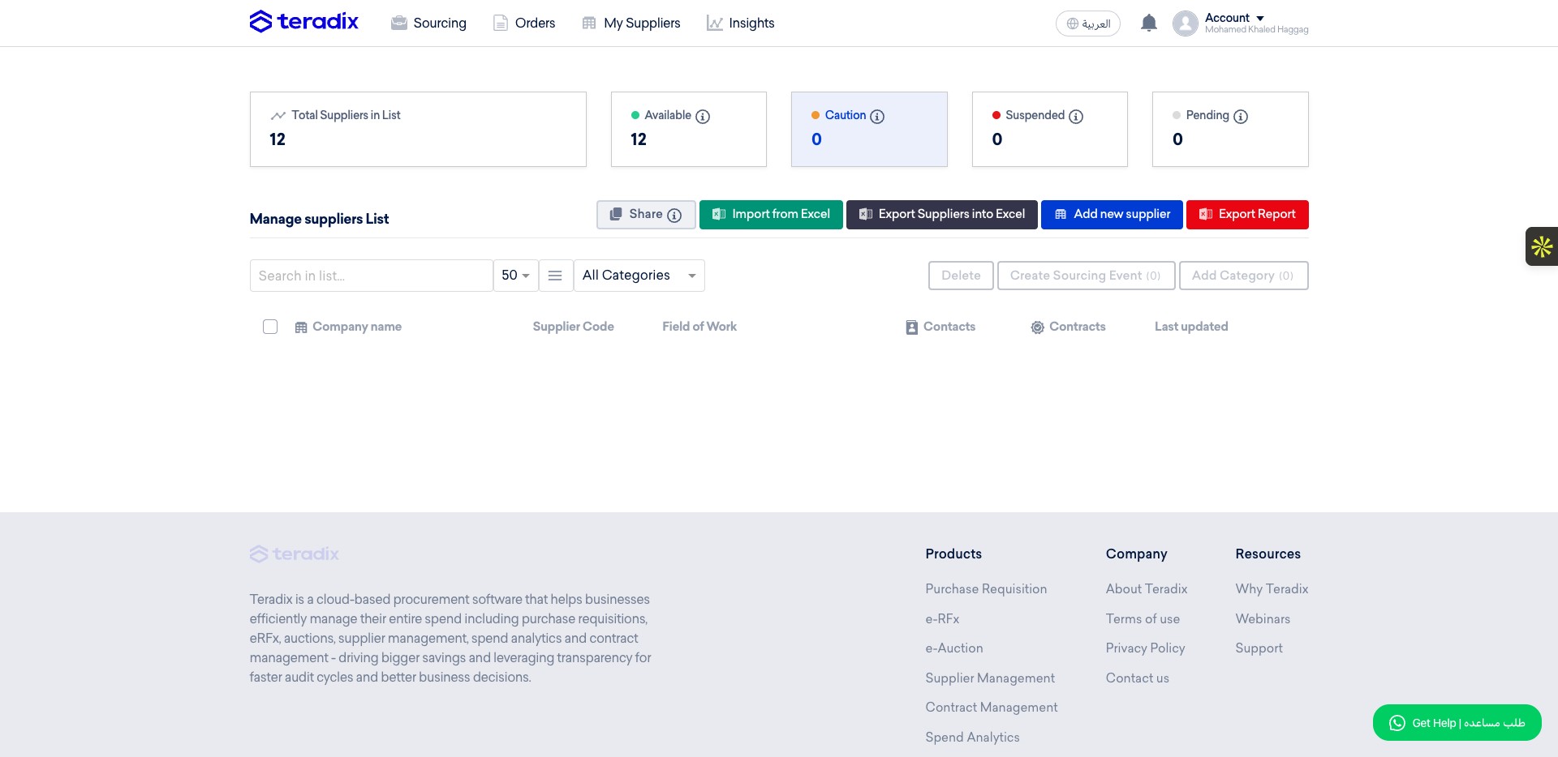Sort by Last updated column
Screen dimensions: 1558x757
pos(1191,327)
